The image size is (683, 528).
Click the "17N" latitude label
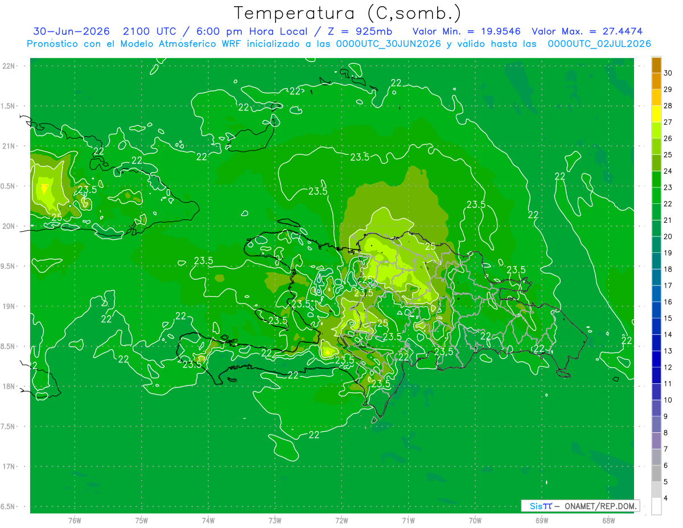(10, 466)
